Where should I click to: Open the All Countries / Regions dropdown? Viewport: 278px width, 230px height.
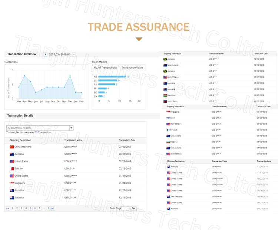coord(37,128)
